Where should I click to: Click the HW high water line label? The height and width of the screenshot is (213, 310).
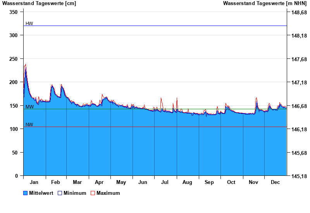pos(29,24)
